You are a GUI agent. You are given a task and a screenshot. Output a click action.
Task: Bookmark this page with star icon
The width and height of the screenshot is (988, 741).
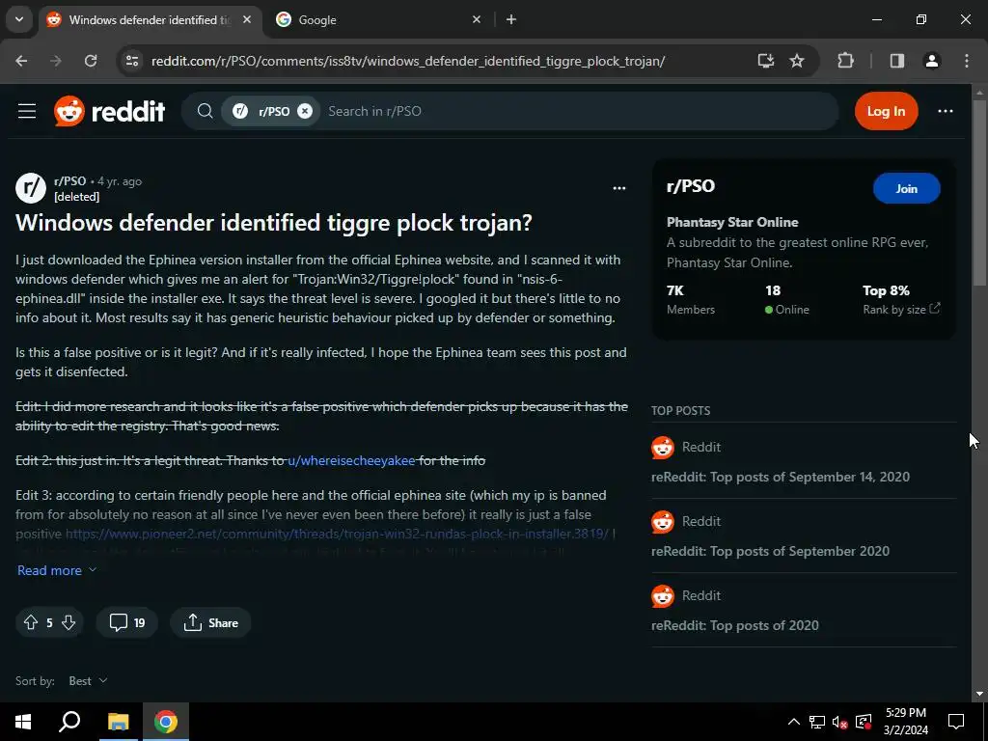coord(797,61)
